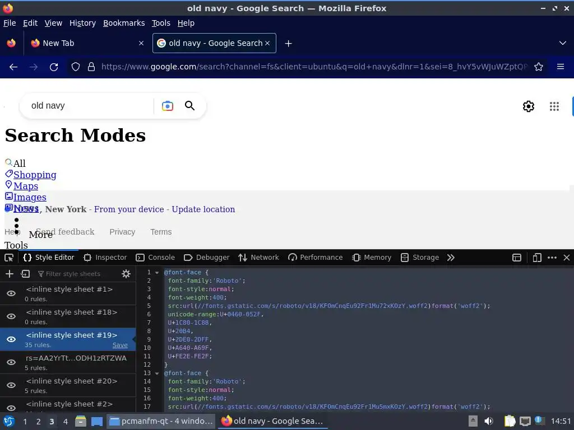The width and height of the screenshot is (574, 430).
Task: Switch to the Inspector tab
Action: [x=105, y=258]
